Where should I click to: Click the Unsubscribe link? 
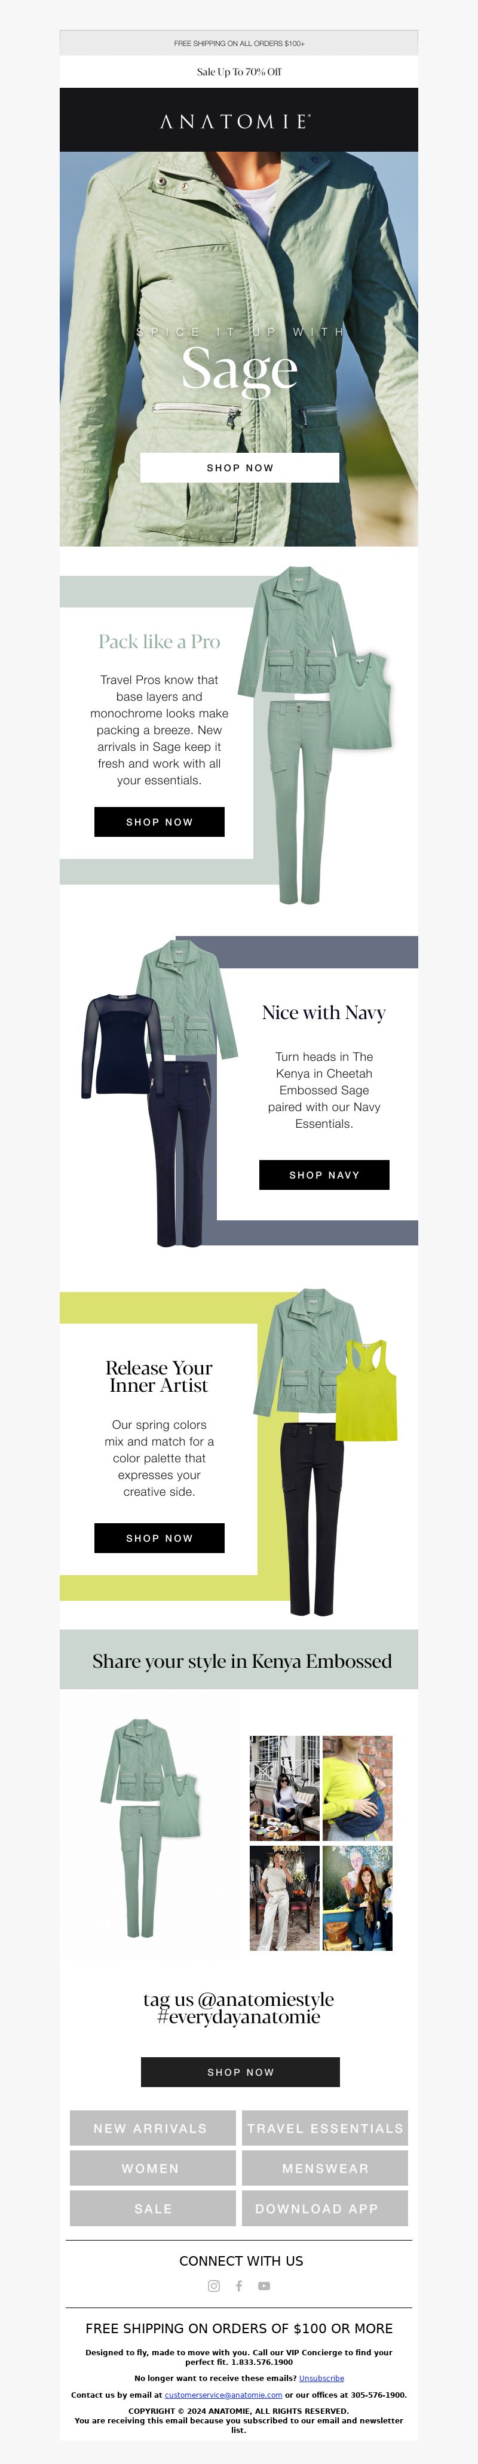click(x=321, y=2378)
